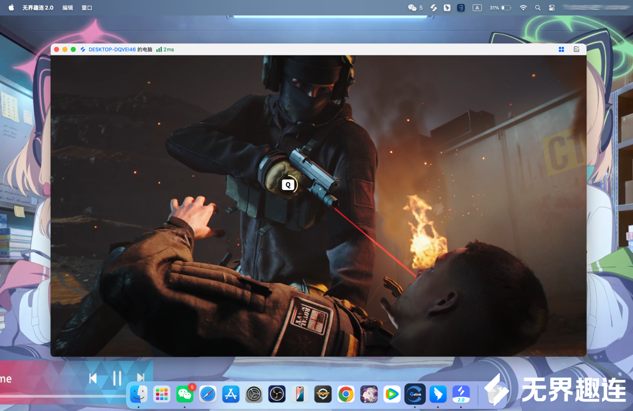Open App Store from the Dock
This screenshot has width=633, height=411.
tap(231, 394)
